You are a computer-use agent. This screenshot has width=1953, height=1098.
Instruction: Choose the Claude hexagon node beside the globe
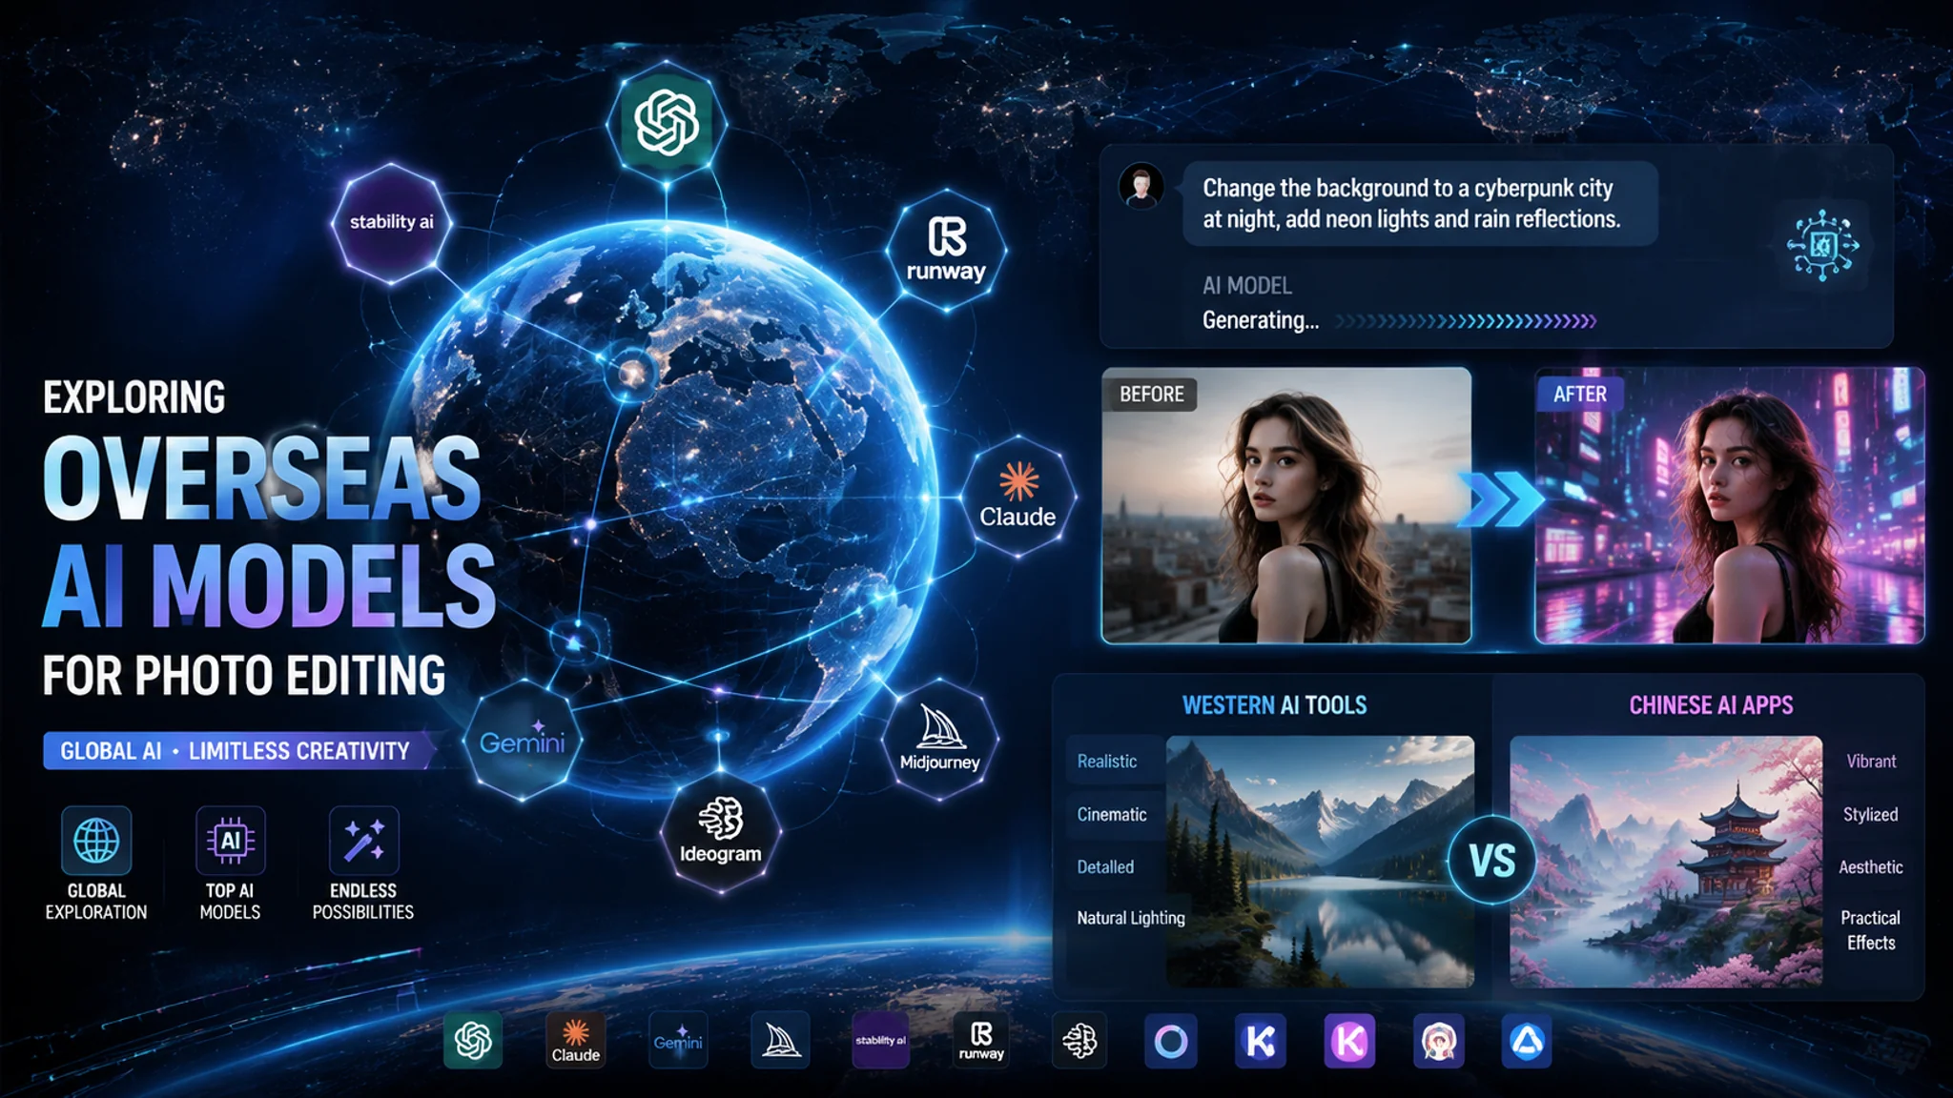pos(1018,496)
